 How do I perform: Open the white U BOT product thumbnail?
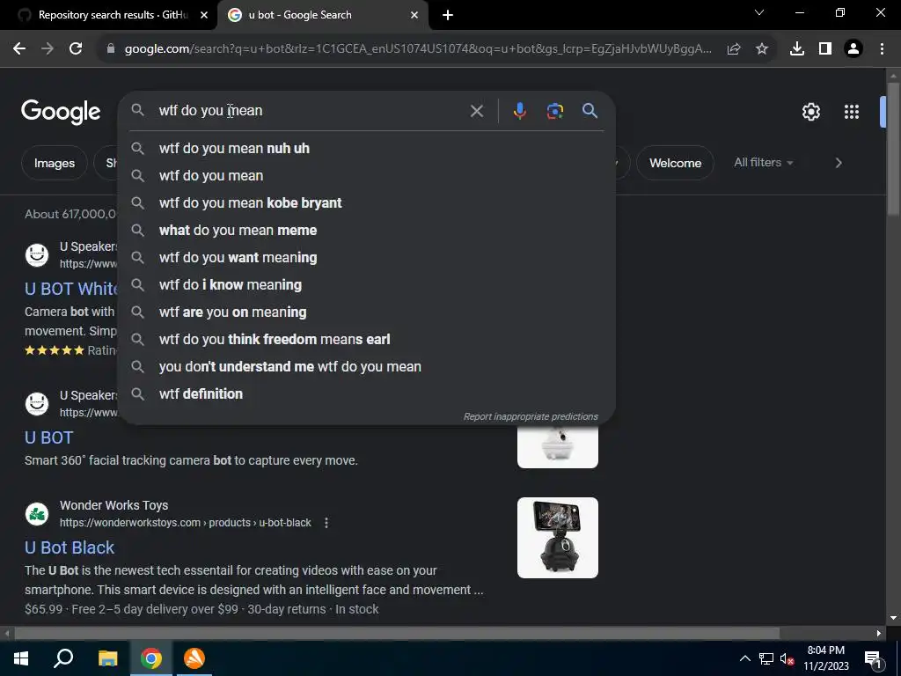557,446
